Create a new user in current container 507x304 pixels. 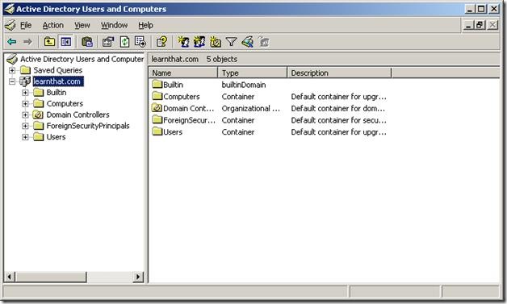coord(183,42)
